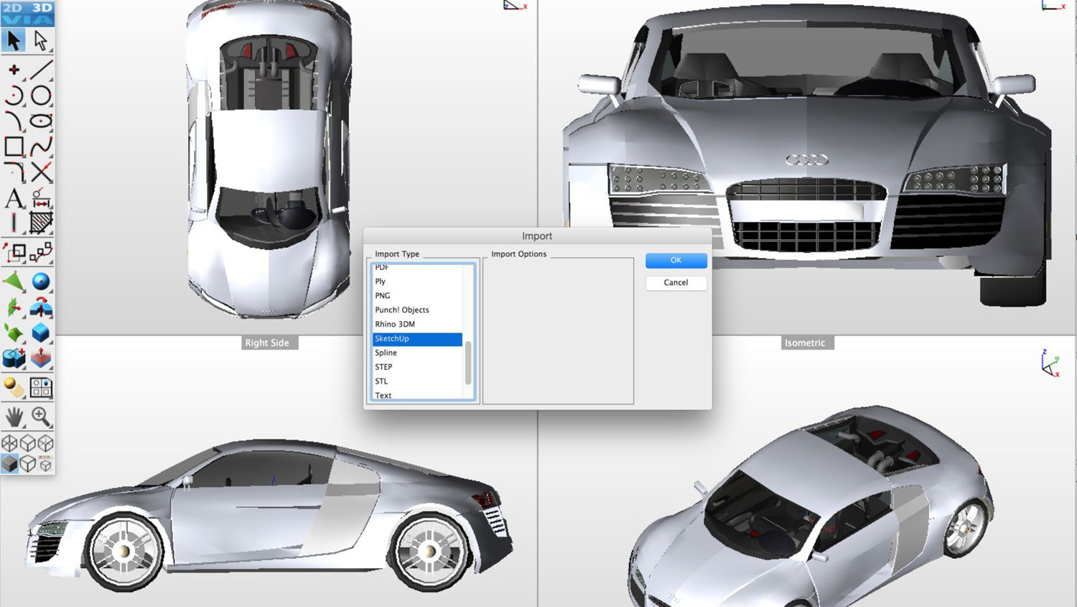Select the Trim crossing lines tool
This screenshot has height=607, width=1077.
point(41,172)
